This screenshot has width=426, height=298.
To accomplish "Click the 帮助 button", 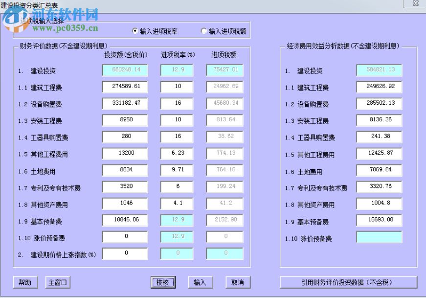I will tap(25, 282).
